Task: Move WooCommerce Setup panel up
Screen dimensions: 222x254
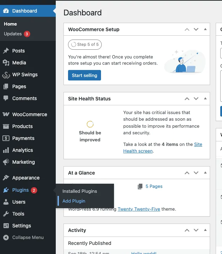Action: (187, 29)
